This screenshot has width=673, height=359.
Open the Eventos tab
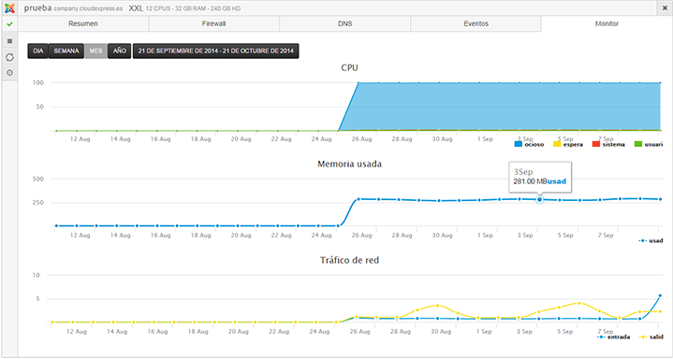(x=476, y=23)
